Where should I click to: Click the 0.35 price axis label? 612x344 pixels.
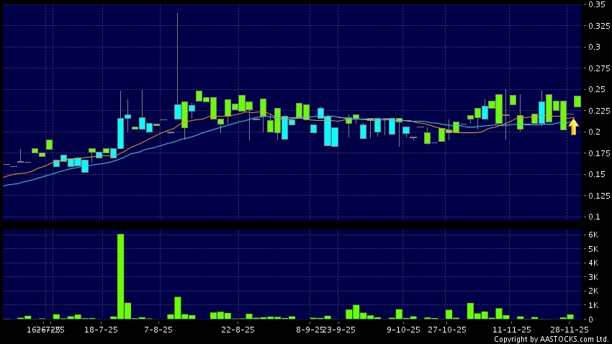click(x=595, y=4)
